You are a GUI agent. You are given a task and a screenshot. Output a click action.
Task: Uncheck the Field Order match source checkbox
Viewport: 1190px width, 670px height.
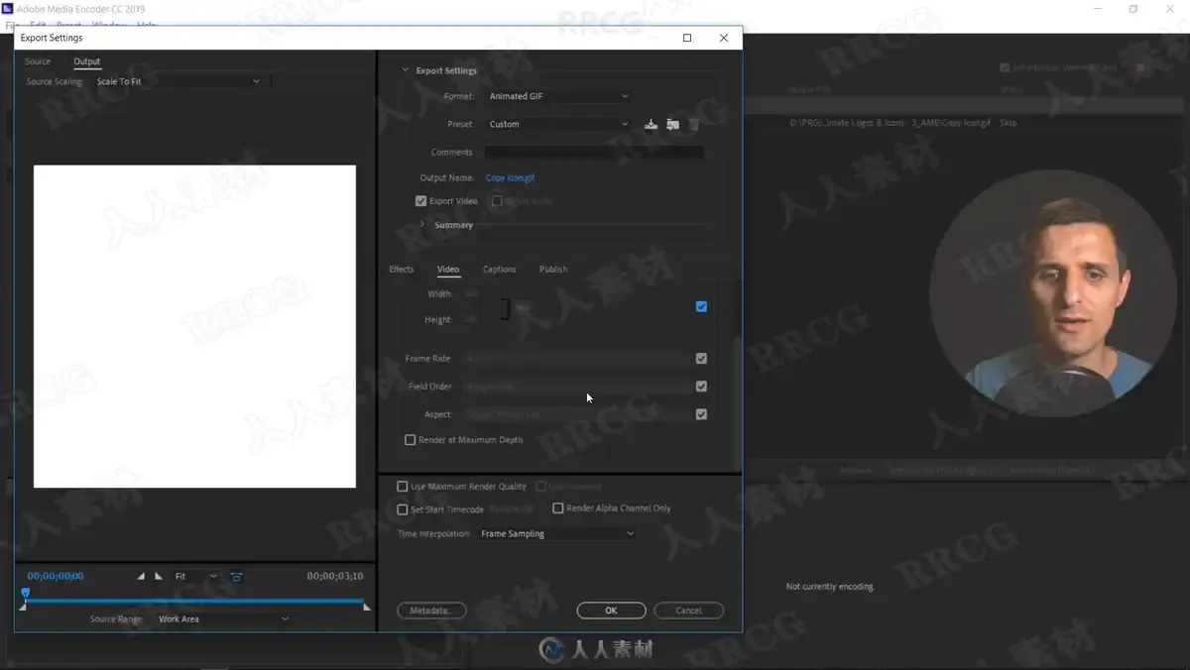tap(701, 387)
